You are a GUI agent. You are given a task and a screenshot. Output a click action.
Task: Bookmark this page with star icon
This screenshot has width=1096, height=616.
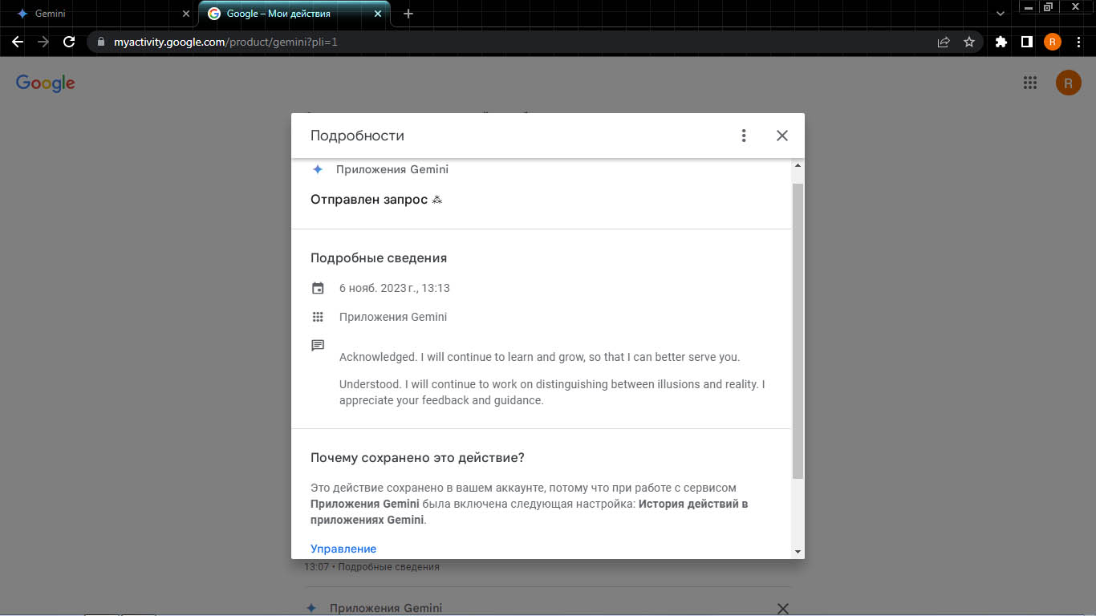point(969,42)
